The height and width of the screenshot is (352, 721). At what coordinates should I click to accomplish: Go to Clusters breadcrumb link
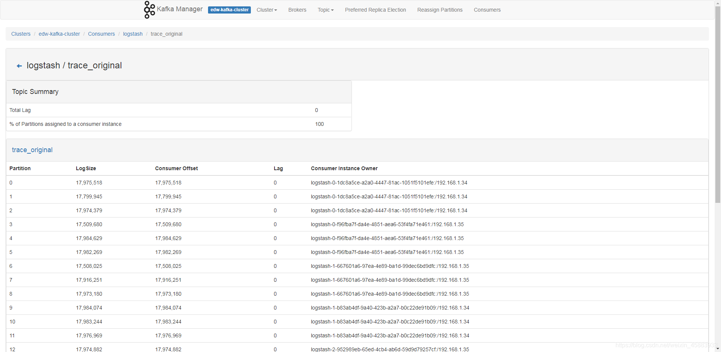pyautogui.click(x=21, y=34)
